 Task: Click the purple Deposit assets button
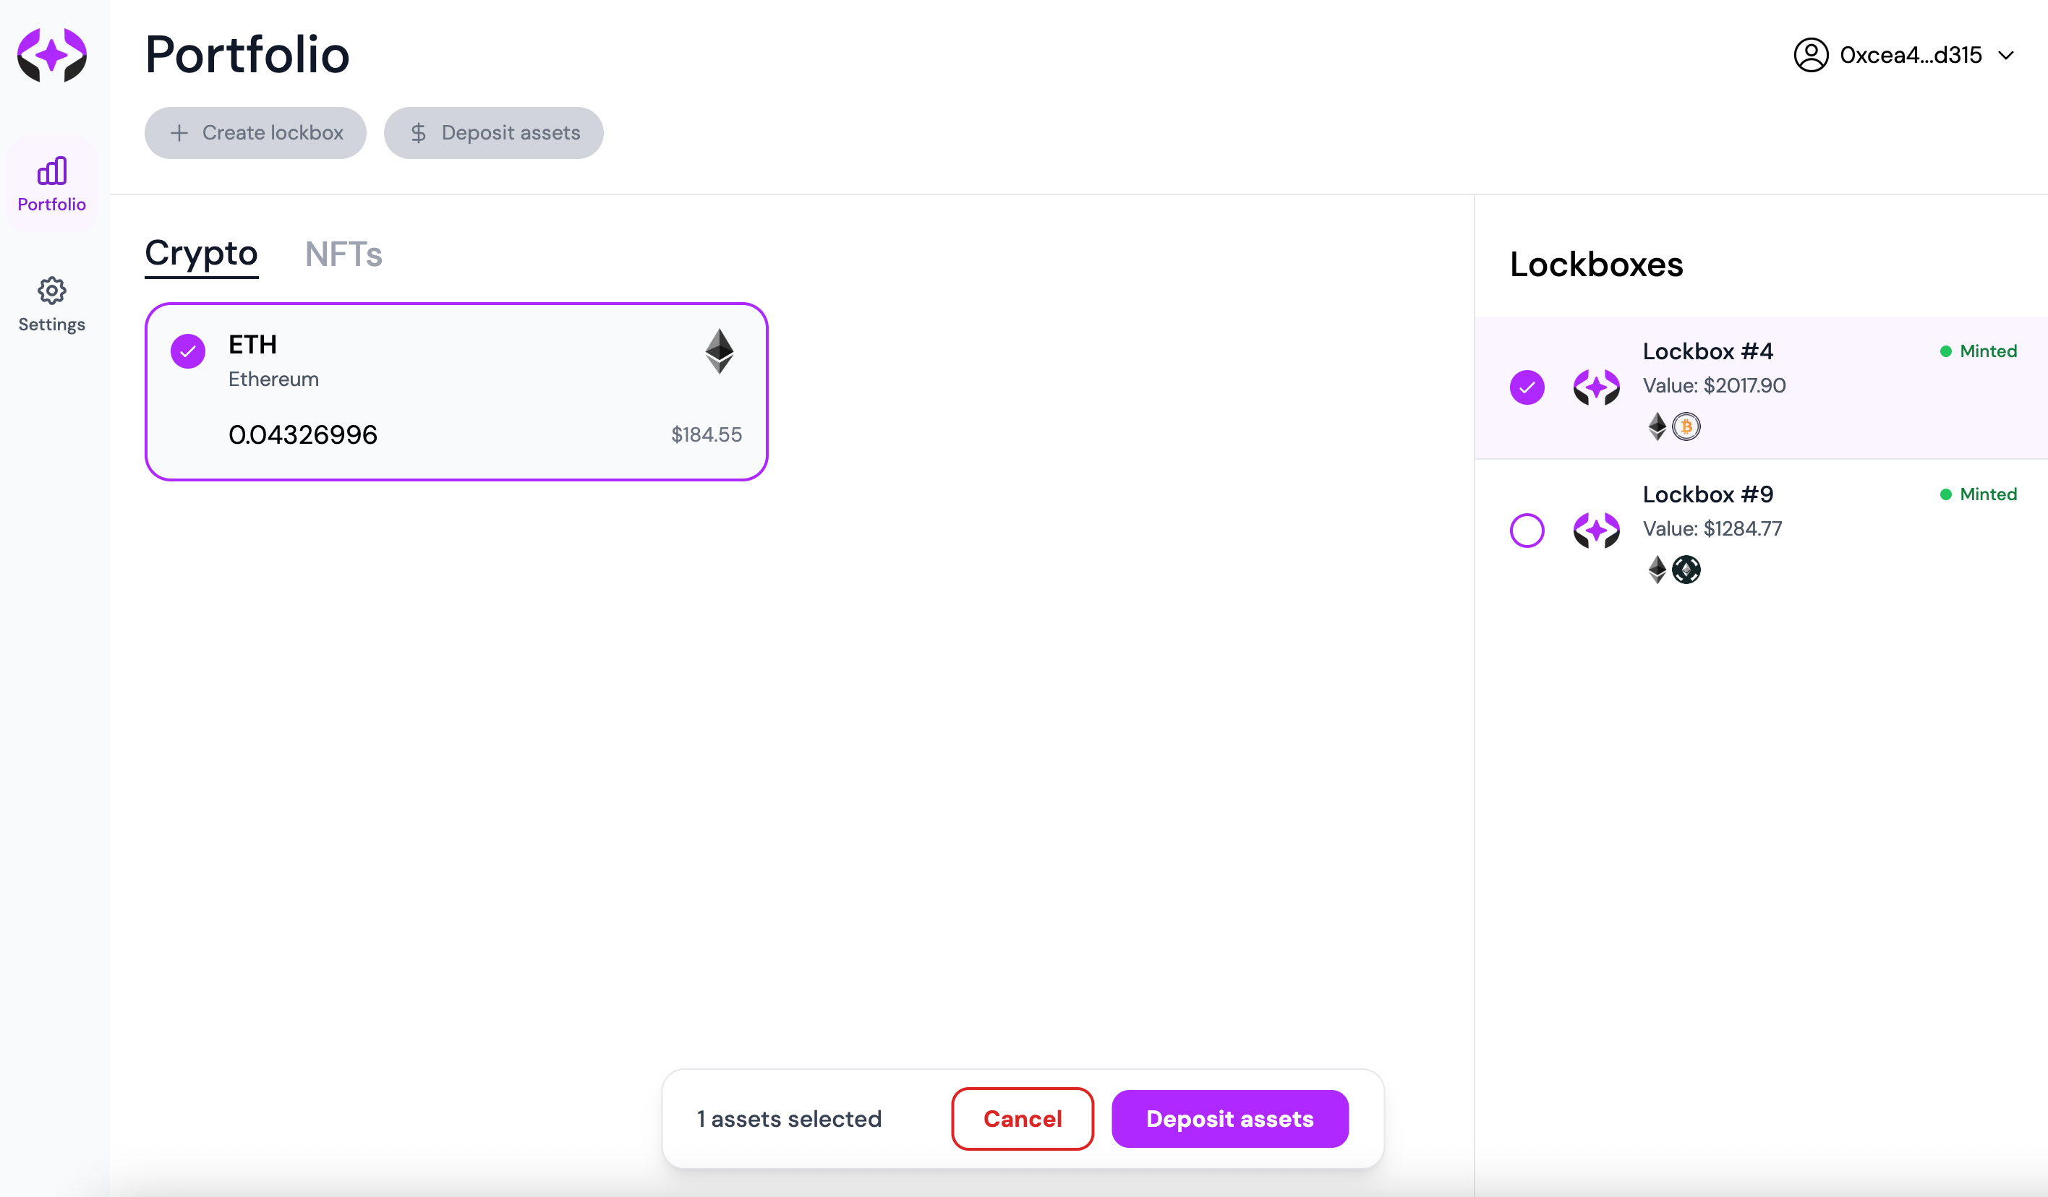click(x=1229, y=1118)
